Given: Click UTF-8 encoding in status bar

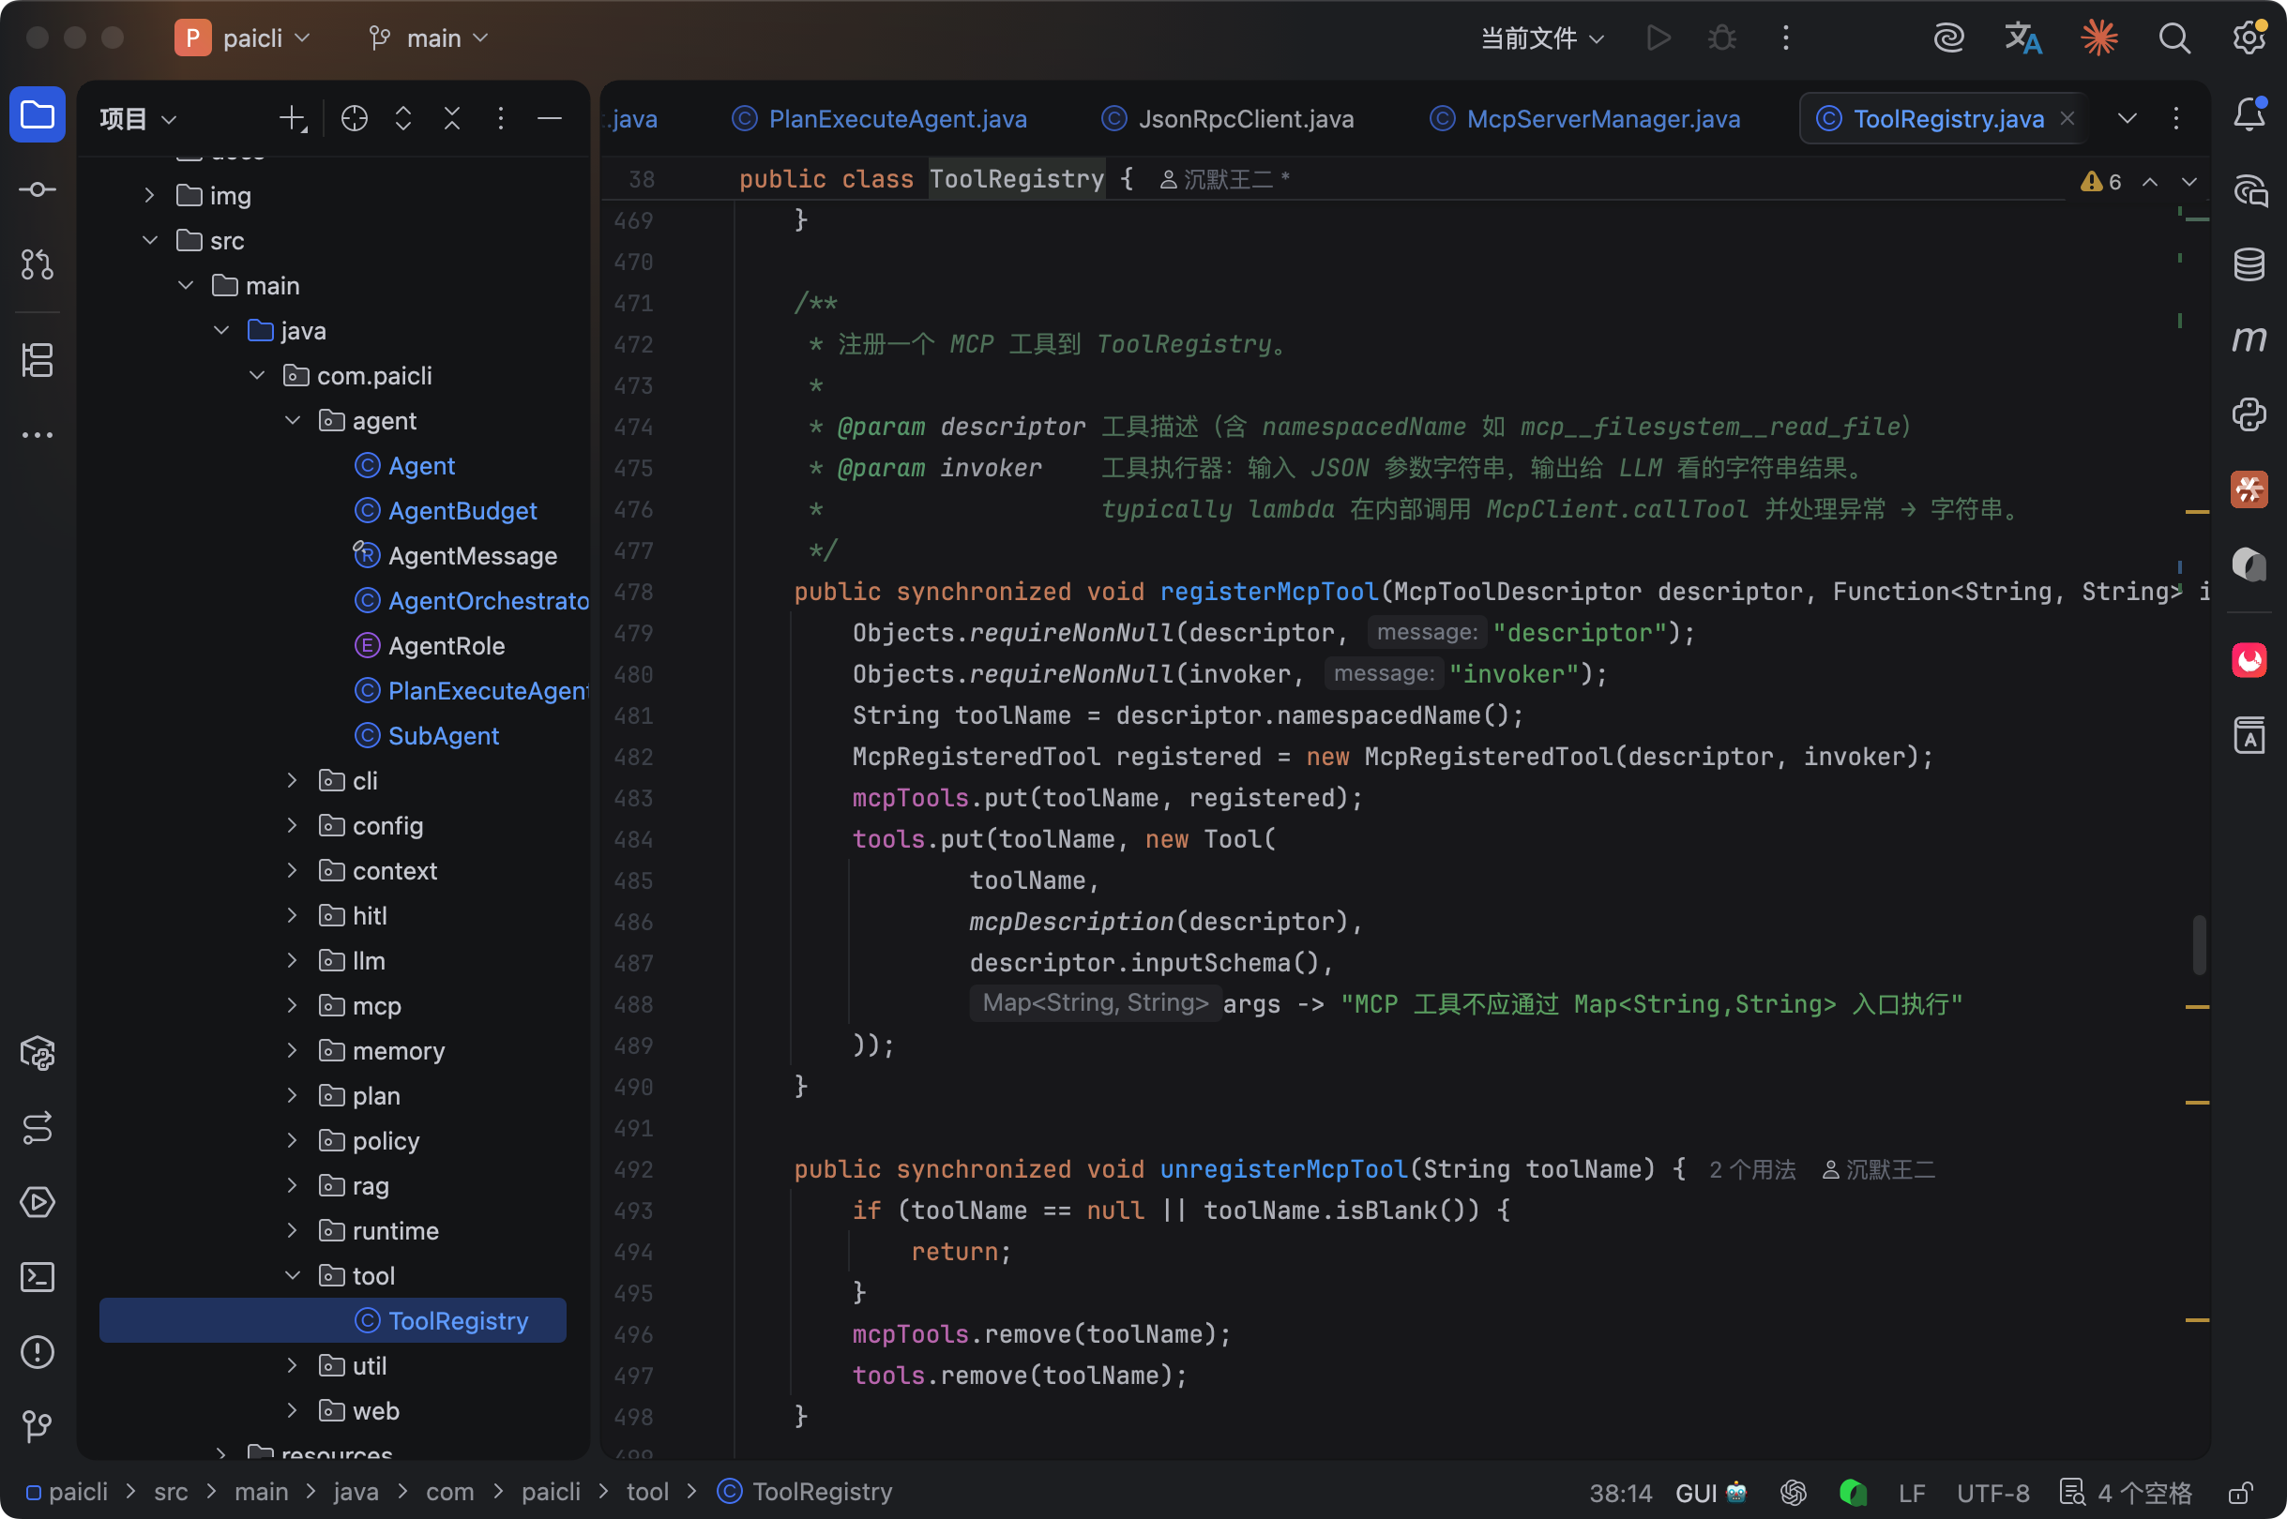Looking at the screenshot, I should [x=1992, y=1493].
